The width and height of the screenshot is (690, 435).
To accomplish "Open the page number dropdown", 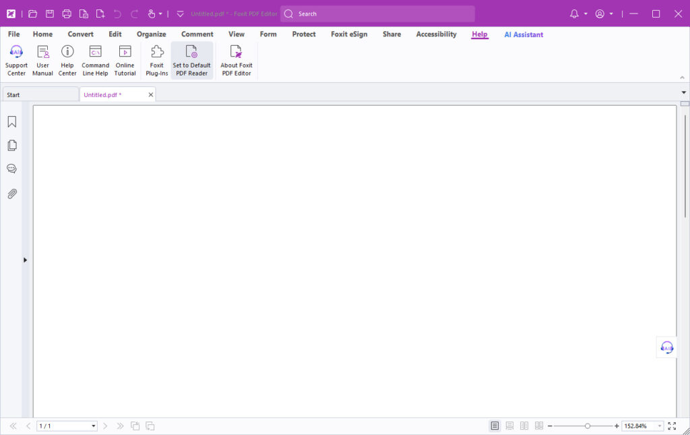I will (93, 426).
